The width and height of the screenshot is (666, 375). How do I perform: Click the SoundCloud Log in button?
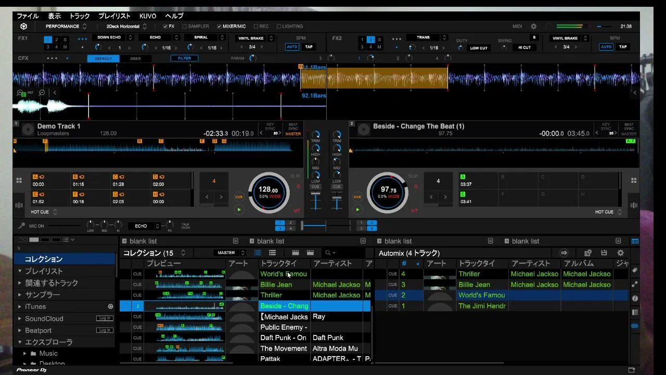pos(105,318)
